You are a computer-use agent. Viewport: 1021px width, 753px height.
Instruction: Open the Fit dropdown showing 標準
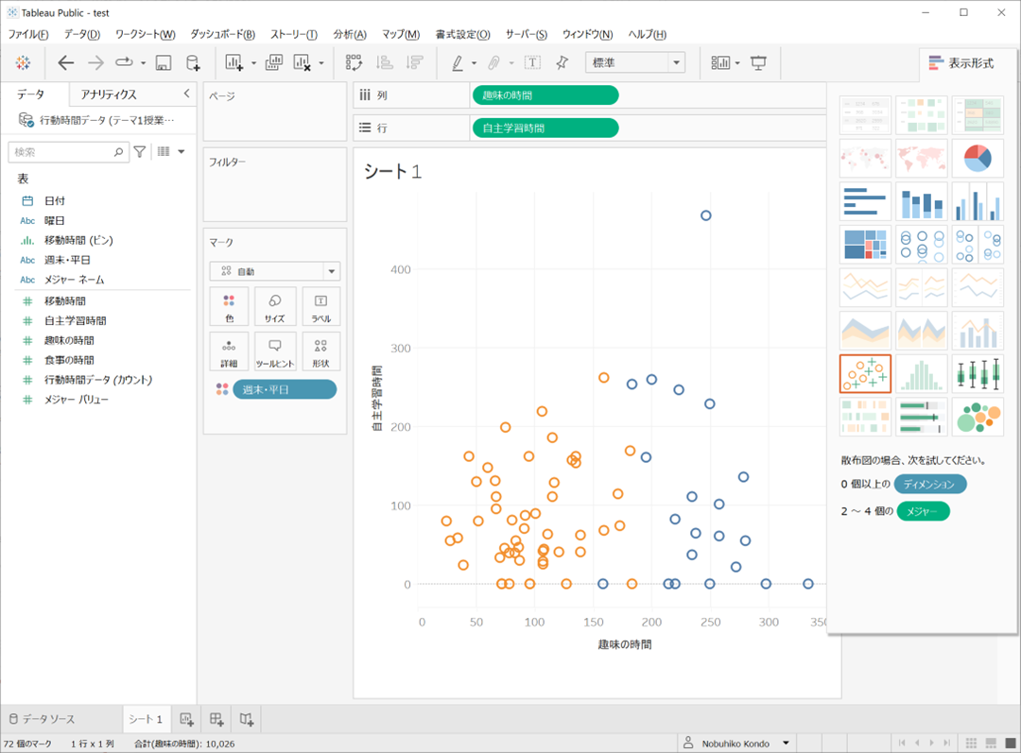[635, 62]
